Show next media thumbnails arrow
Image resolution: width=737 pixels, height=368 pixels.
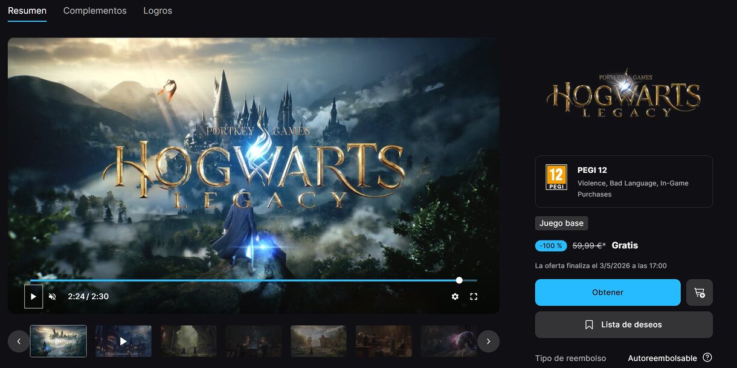(x=488, y=341)
